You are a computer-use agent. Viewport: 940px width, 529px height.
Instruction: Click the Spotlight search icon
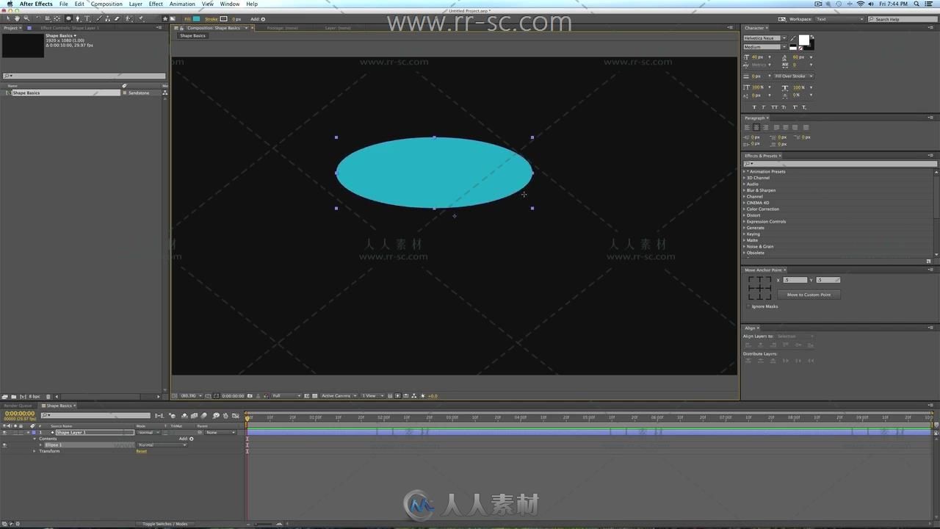[916, 4]
